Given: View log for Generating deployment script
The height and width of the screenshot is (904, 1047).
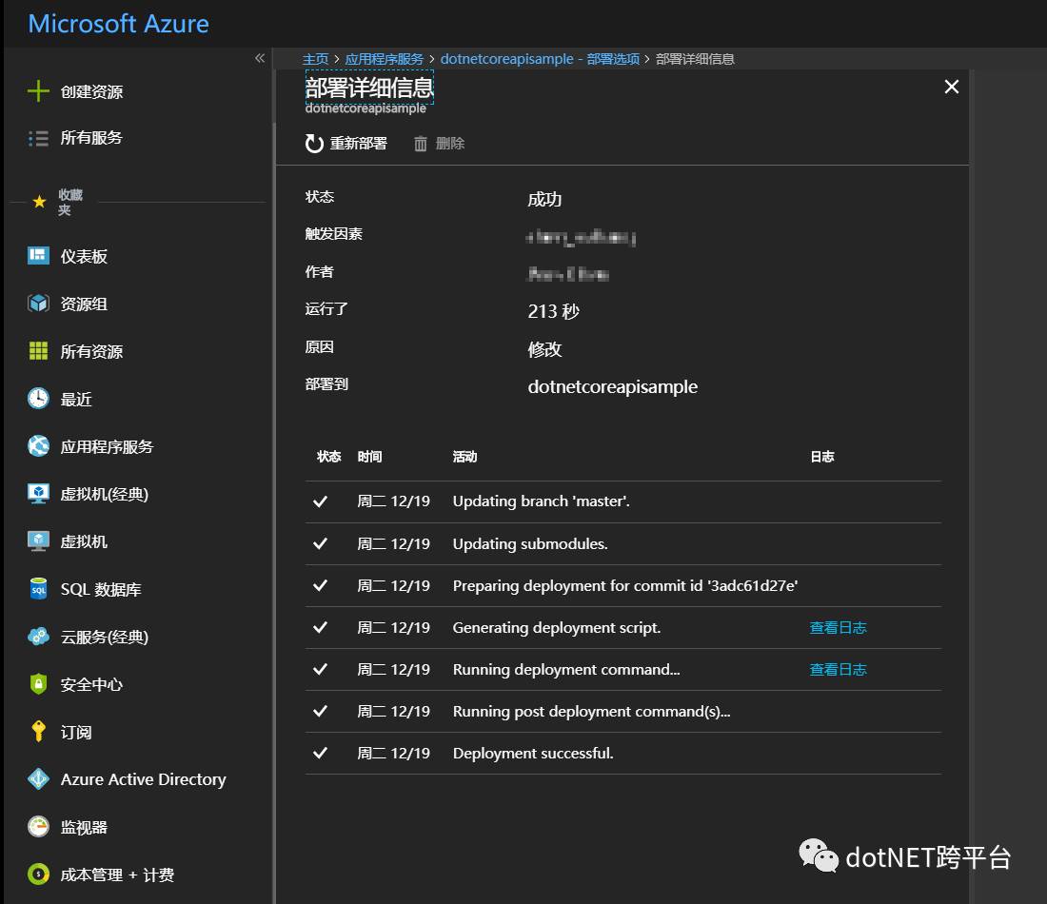Looking at the screenshot, I should pos(838,628).
